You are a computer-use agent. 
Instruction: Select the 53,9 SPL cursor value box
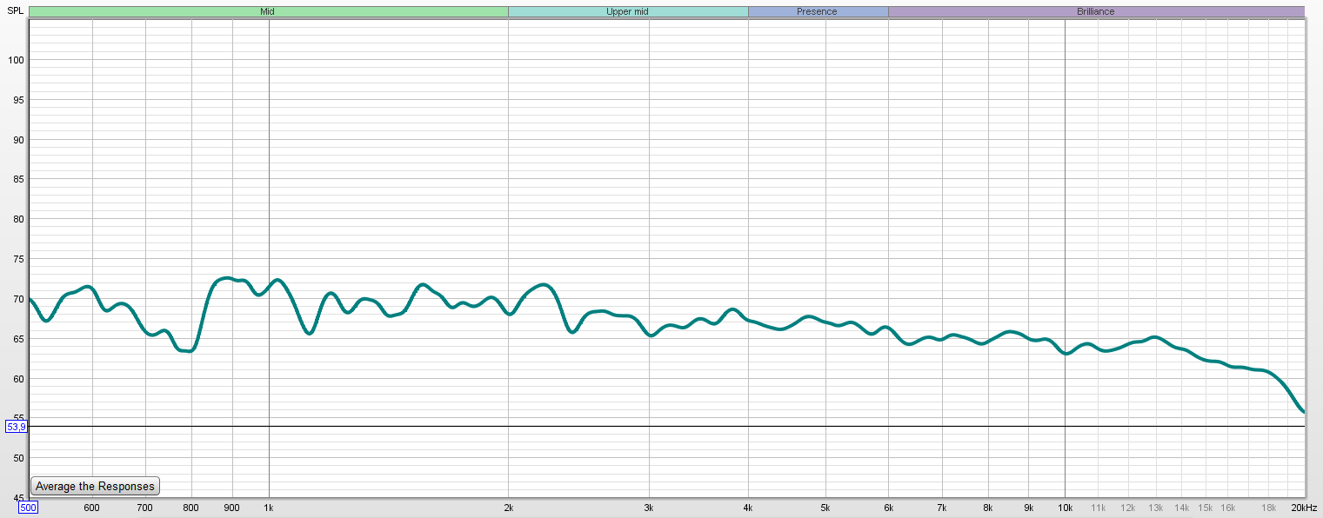16,427
